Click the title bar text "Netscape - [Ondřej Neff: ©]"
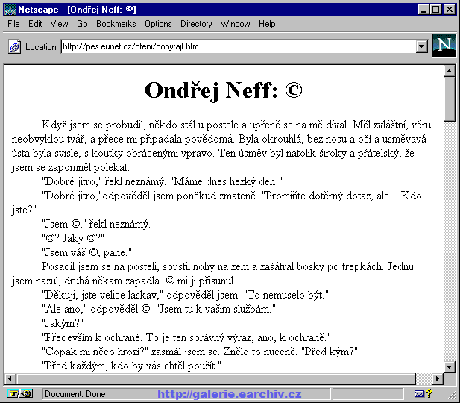Image resolution: width=460 pixels, height=403 pixels. click(77, 10)
